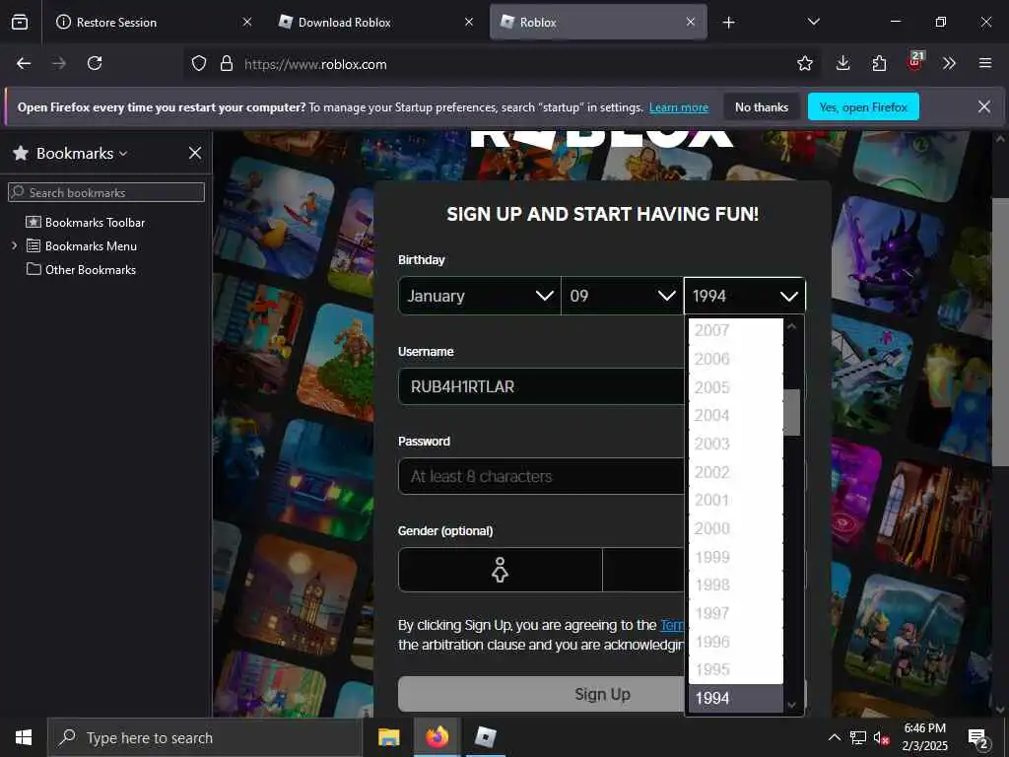Switch to Download Roblox tab

point(376,22)
